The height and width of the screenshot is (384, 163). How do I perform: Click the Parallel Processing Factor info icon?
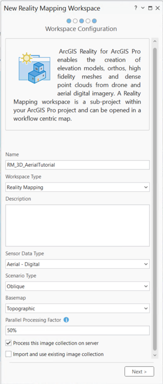tap(66, 320)
